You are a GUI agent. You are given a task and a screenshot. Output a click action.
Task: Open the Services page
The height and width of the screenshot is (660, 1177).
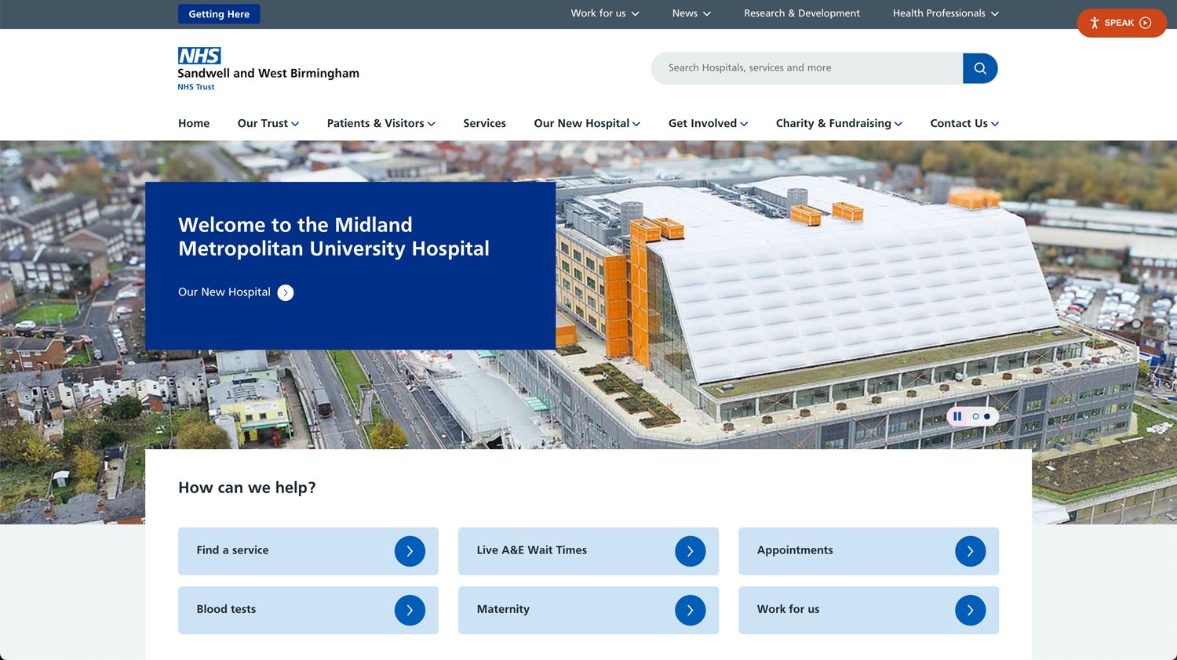(x=485, y=124)
